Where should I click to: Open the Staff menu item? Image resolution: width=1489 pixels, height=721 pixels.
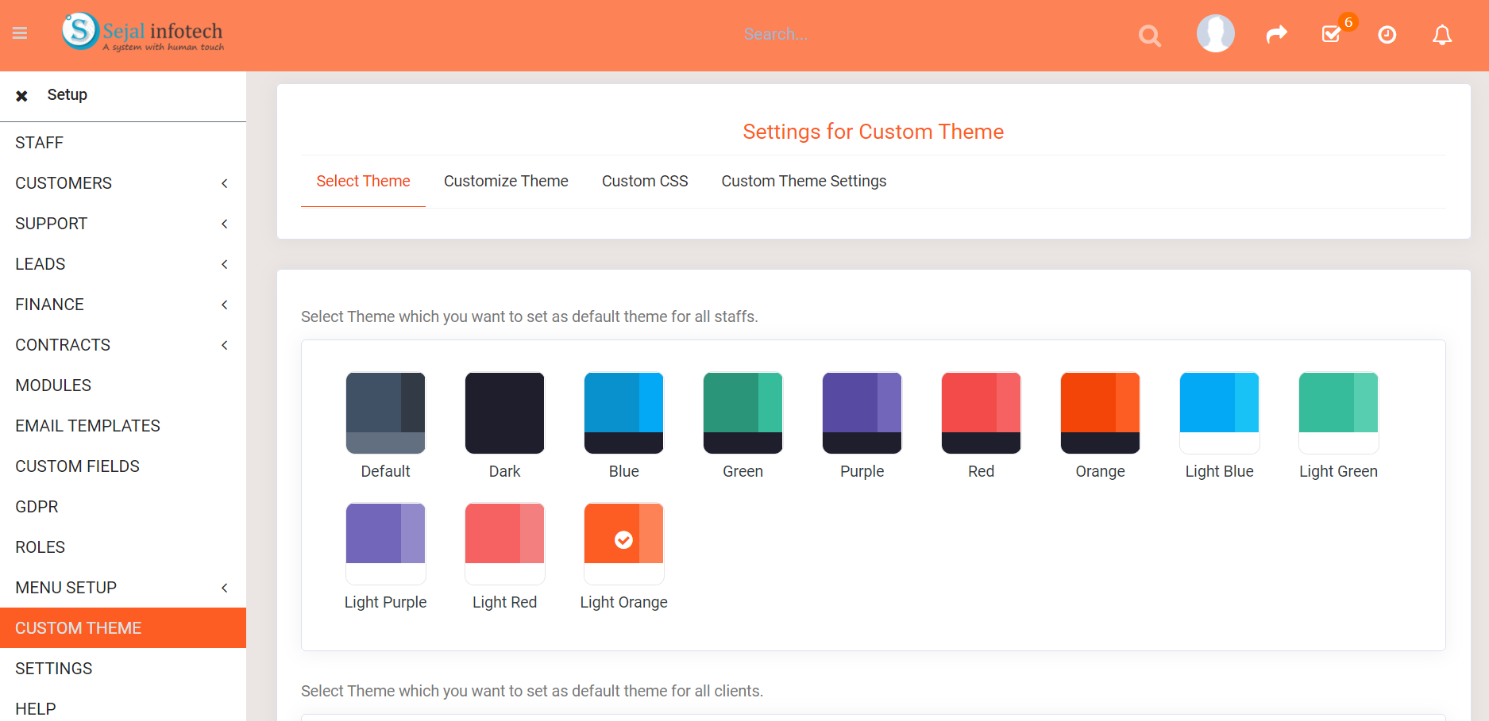[123, 143]
